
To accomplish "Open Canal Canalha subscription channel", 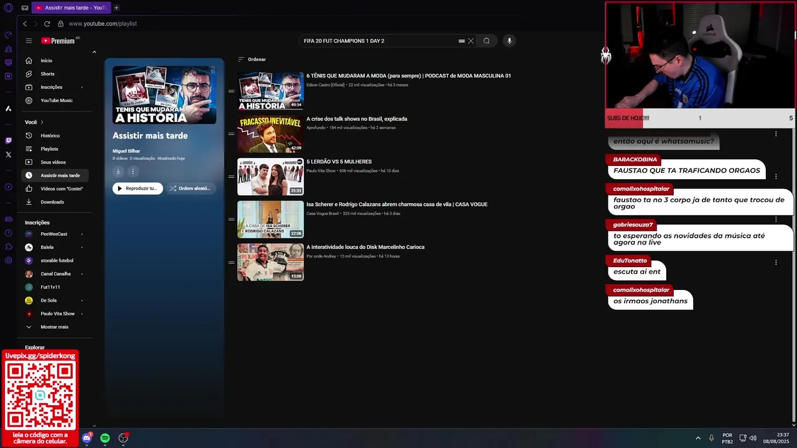I will pos(56,274).
